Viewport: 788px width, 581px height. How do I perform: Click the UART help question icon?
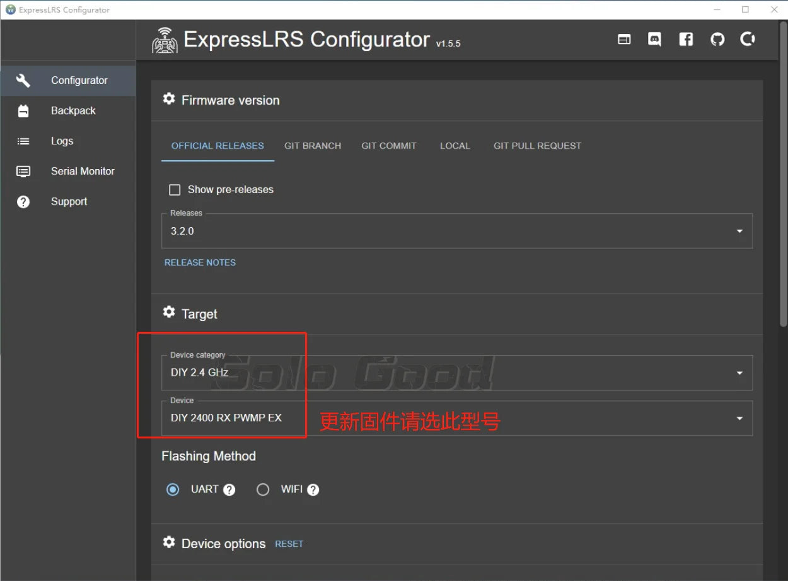229,490
